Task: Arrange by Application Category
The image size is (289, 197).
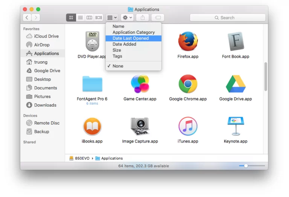Action: 134,32
